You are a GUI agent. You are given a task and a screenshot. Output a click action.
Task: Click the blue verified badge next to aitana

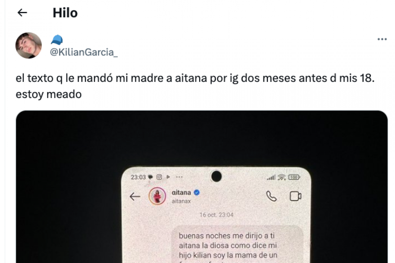197,192
